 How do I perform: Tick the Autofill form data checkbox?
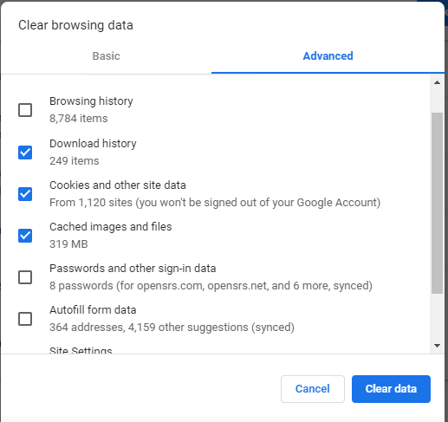[x=25, y=319]
